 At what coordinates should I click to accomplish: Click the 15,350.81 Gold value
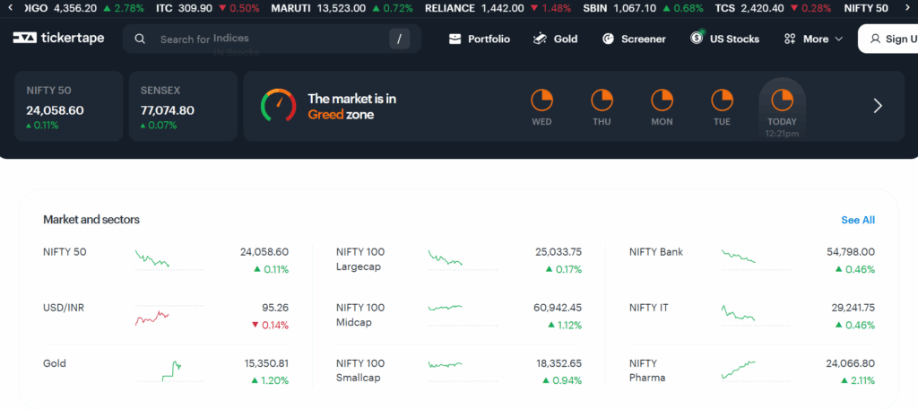tap(266, 363)
